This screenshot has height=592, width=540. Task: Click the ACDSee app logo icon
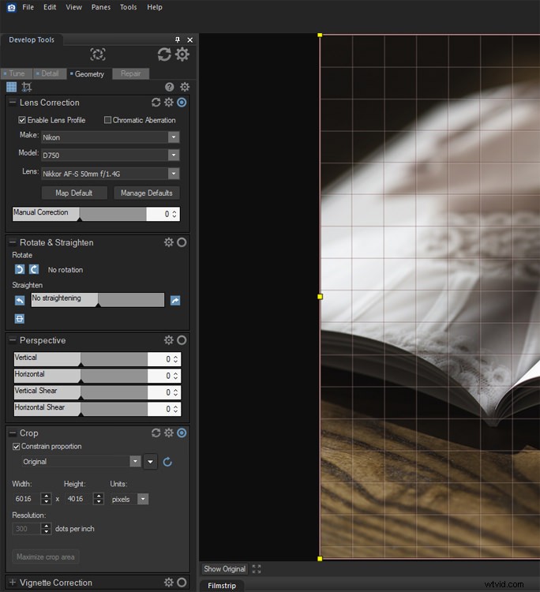click(x=12, y=8)
